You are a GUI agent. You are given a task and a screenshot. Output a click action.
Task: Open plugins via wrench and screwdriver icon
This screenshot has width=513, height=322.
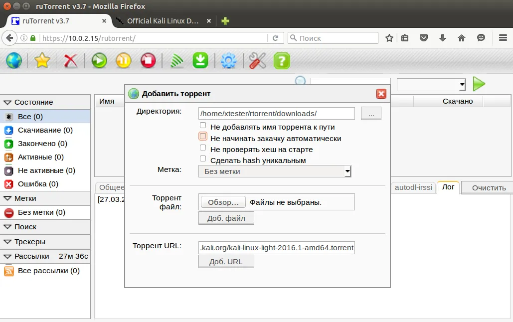[x=257, y=61]
